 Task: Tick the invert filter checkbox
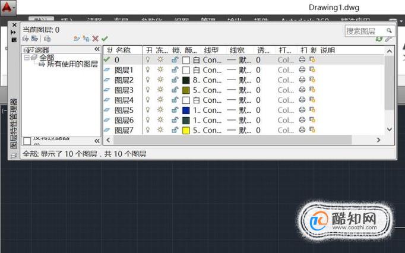click(x=27, y=141)
